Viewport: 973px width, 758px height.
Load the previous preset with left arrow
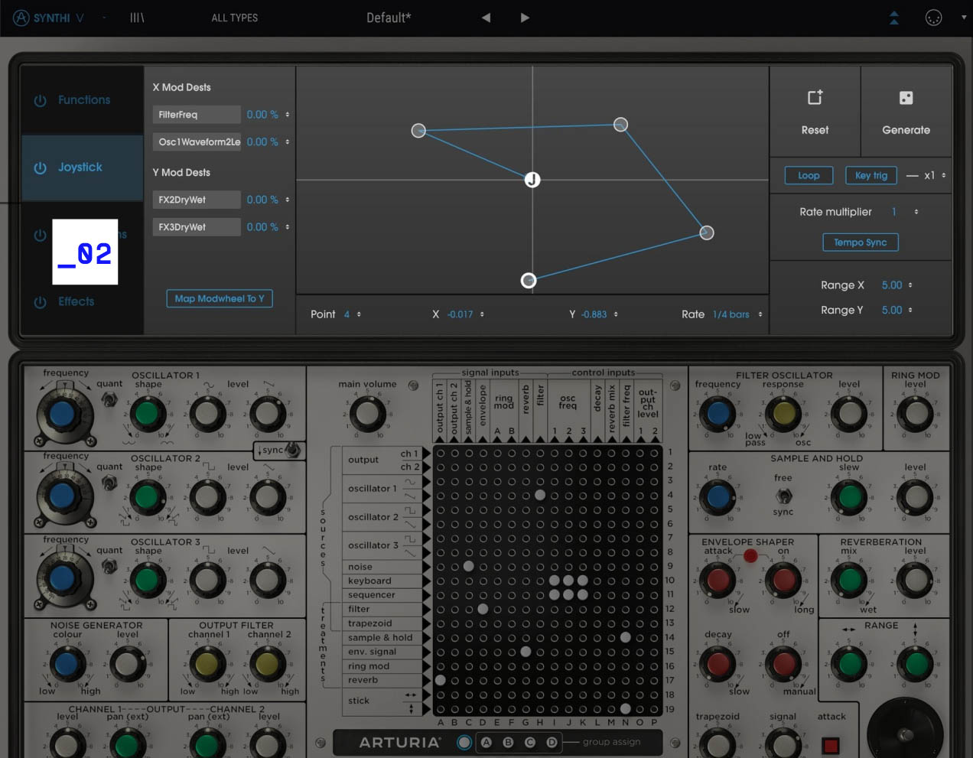[486, 18]
